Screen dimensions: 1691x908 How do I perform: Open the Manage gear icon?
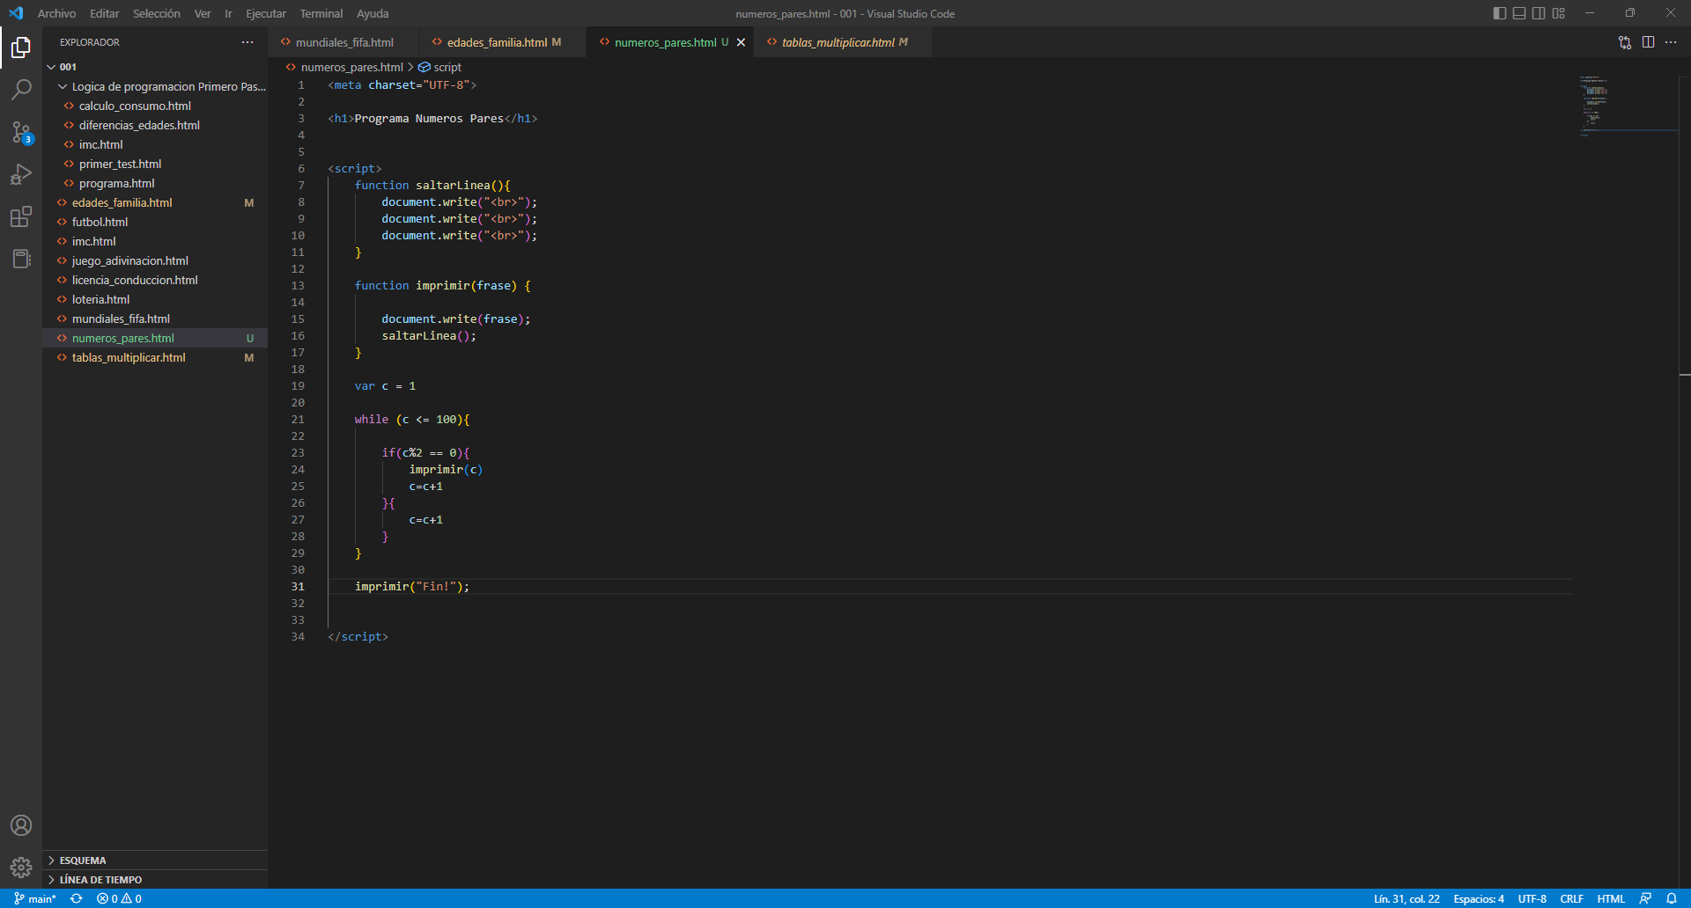pyautogui.click(x=21, y=868)
